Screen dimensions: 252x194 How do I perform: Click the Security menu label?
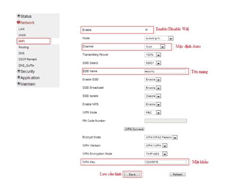pos(28,72)
